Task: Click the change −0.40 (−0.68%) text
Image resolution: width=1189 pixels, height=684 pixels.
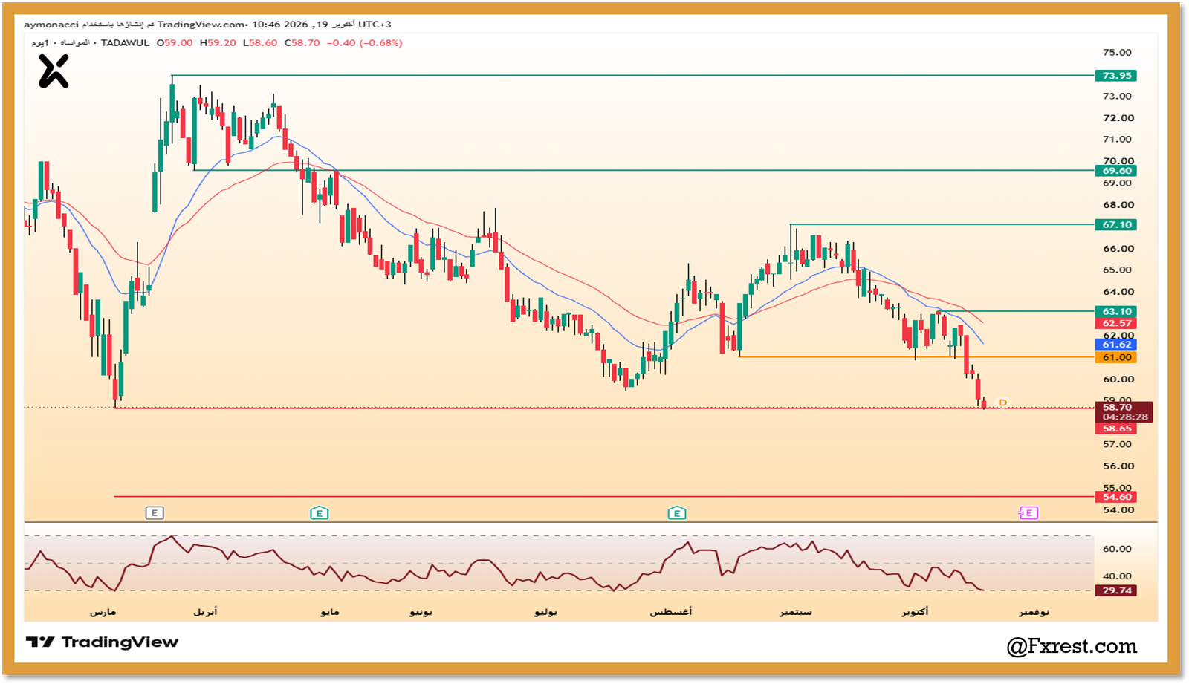Action: pos(365,43)
